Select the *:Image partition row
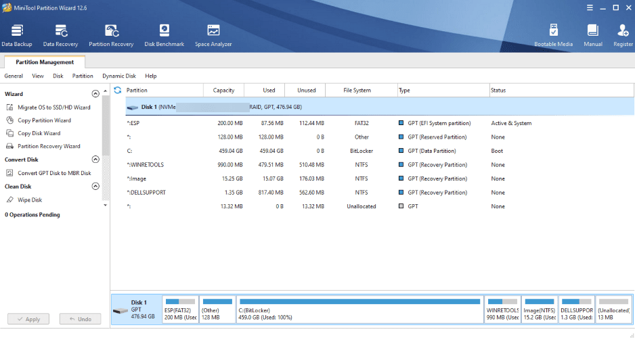 [380, 178]
